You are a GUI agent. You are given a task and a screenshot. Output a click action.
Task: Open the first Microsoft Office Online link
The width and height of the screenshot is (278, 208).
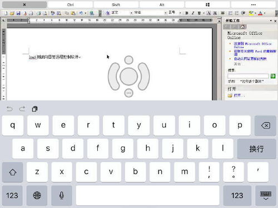252,45
